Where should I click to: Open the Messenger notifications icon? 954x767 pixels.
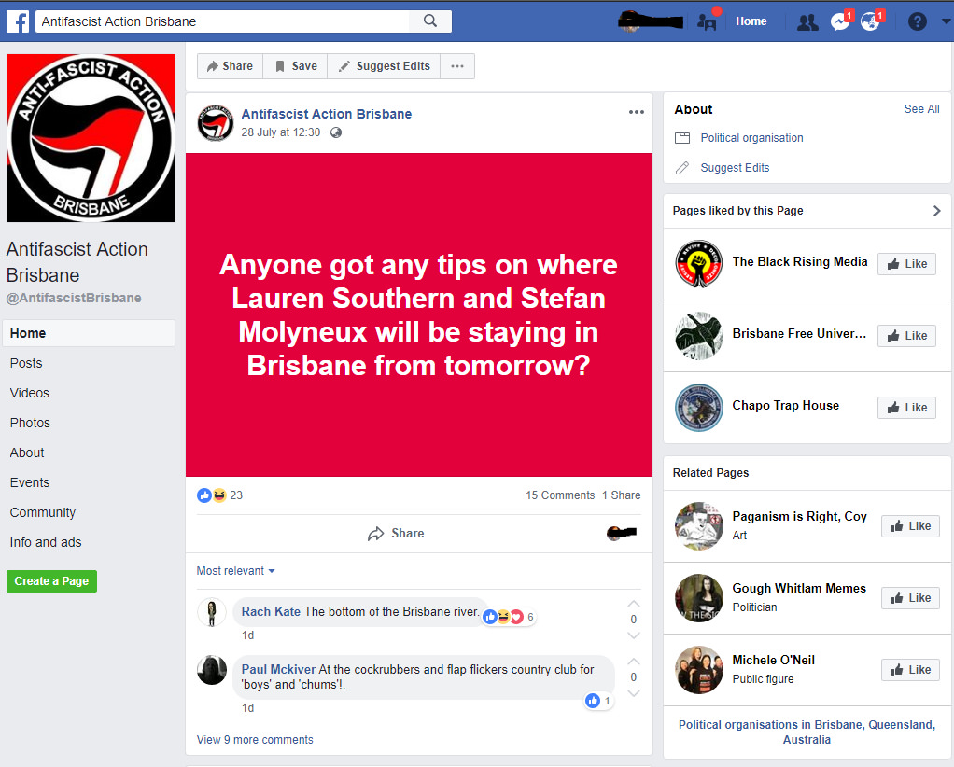840,21
